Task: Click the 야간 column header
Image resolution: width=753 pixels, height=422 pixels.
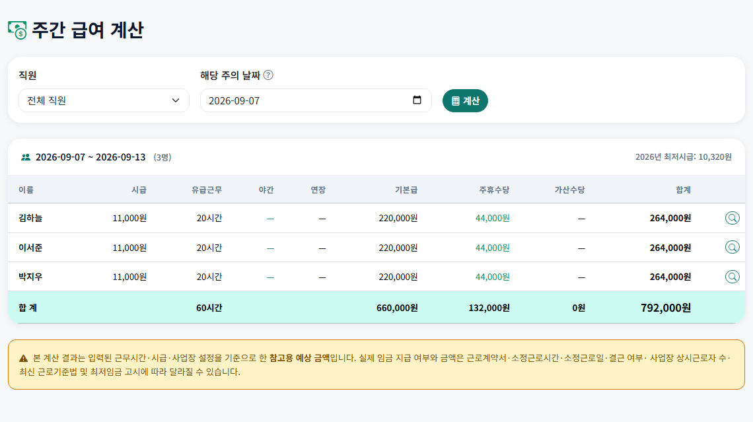Action: click(x=266, y=190)
